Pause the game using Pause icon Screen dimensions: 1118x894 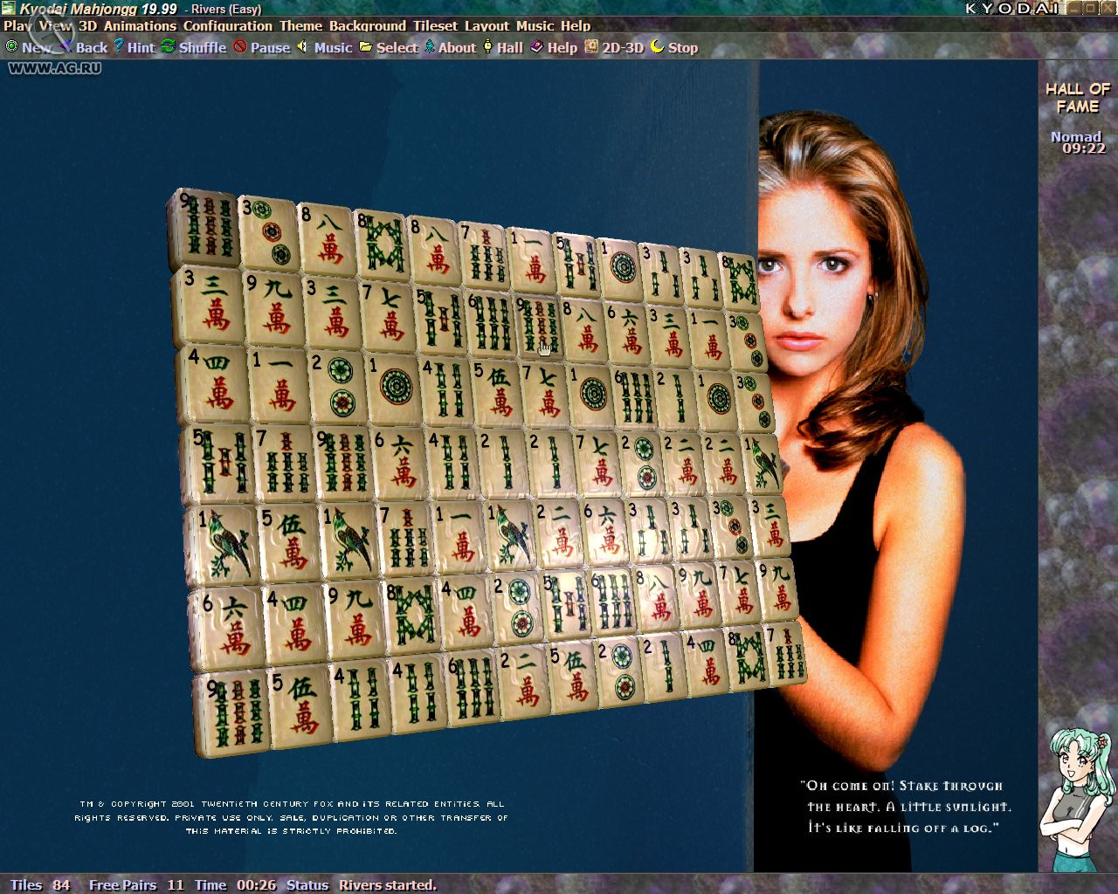239,47
